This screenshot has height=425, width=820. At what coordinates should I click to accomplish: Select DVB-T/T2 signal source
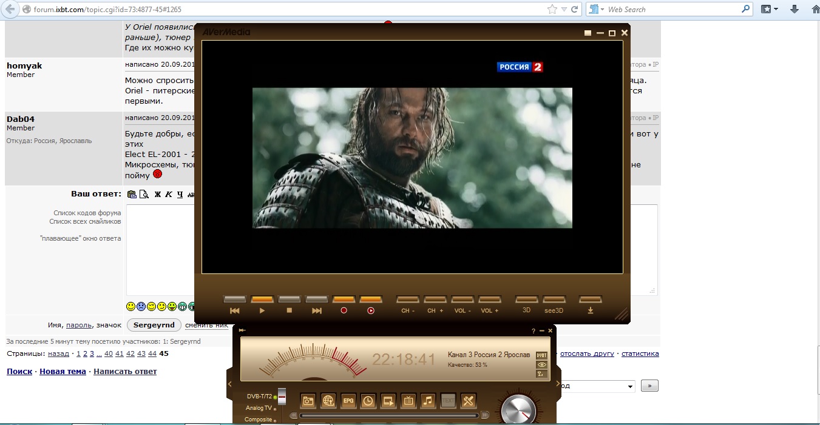(259, 396)
